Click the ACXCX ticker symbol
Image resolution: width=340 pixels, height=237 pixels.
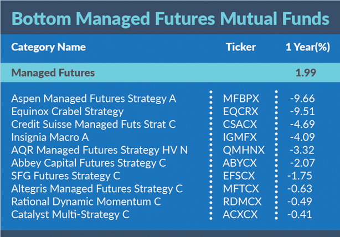(241, 214)
